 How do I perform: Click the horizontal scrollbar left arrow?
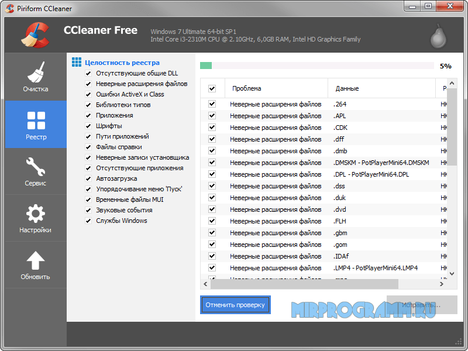pos(205,284)
